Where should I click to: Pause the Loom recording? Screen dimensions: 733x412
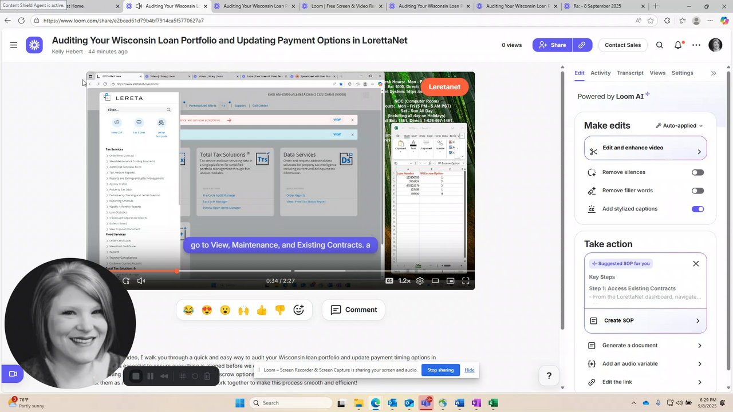point(150,376)
